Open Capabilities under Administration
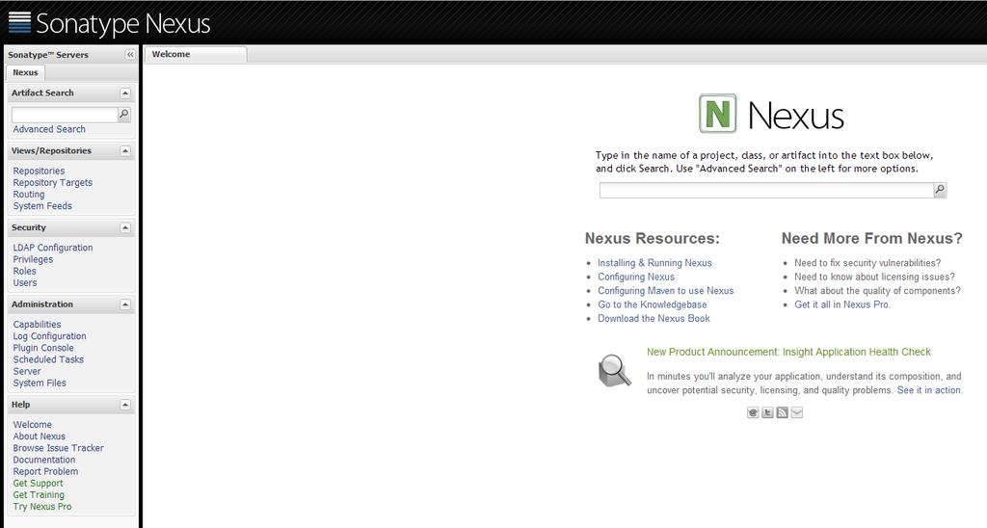The image size is (987, 528). pos(38,324)
